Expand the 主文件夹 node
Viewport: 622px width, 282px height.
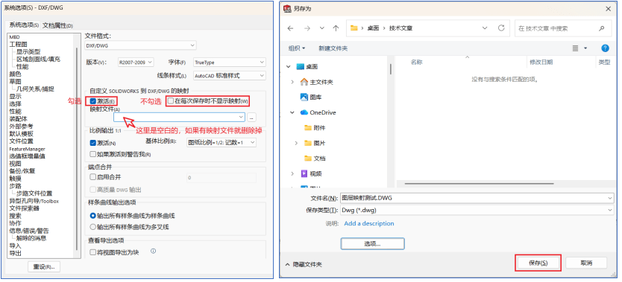coord(292,82)
